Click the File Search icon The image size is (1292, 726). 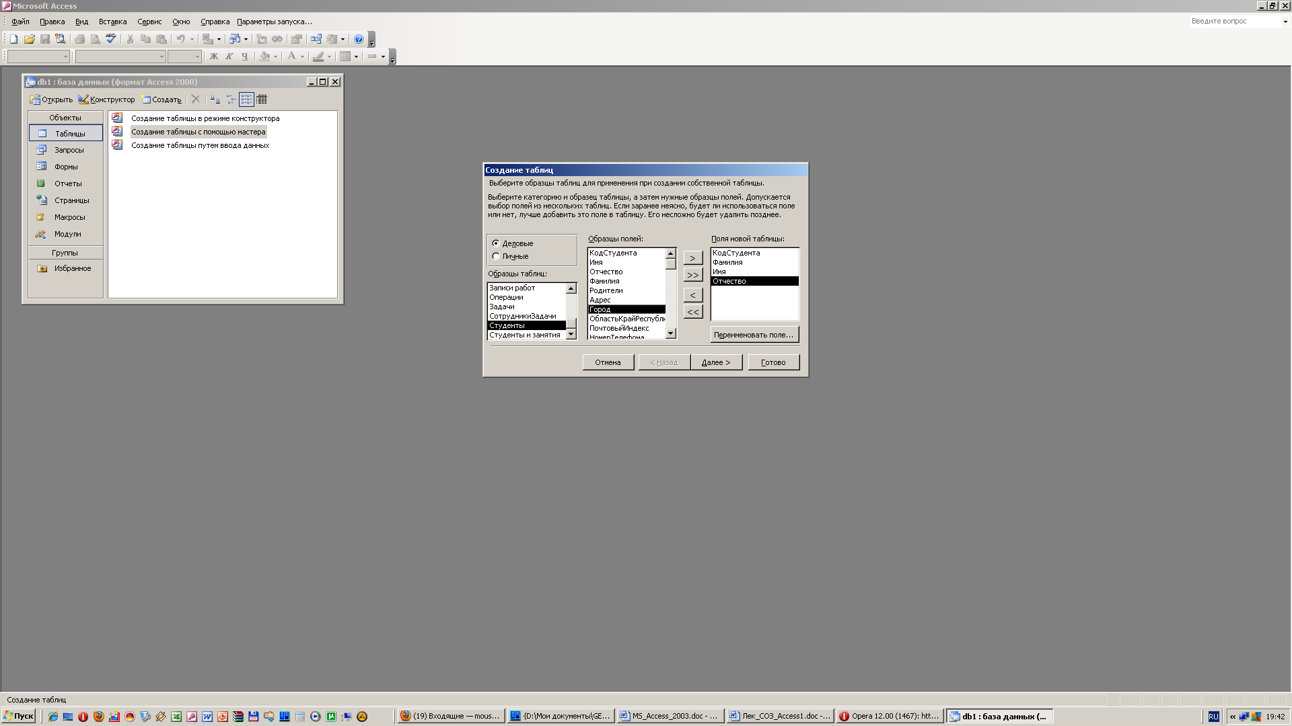(61, 39)
